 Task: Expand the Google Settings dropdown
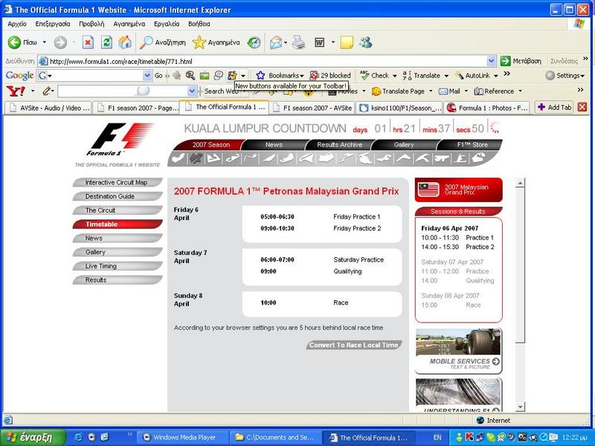pos(564,76)
